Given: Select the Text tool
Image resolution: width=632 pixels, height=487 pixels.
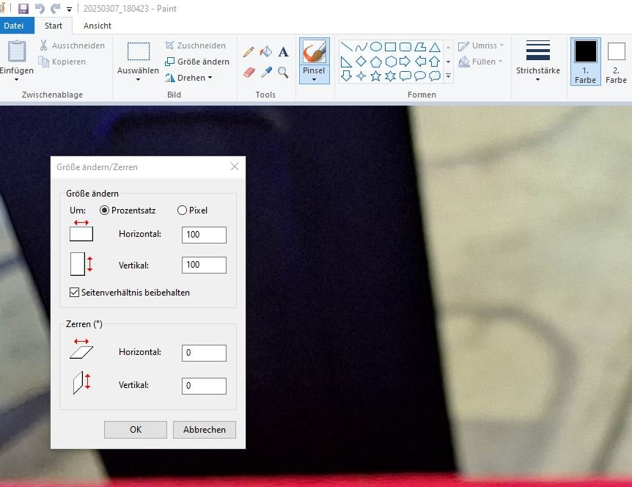Looking at the screenshot, I should 283,52.
